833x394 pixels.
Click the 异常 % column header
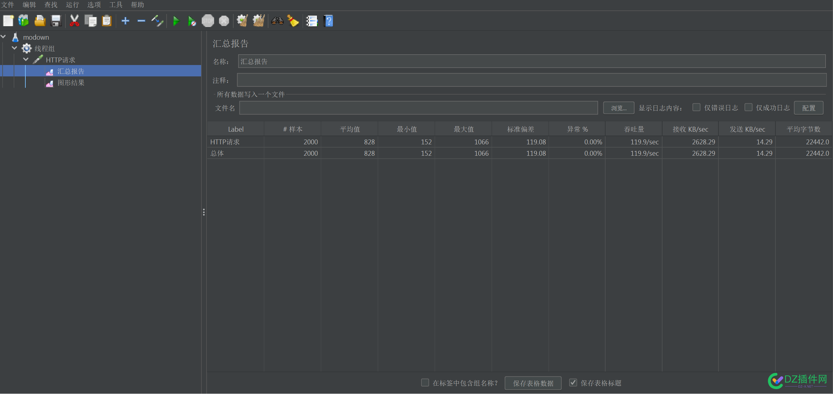tap(577, 129)
